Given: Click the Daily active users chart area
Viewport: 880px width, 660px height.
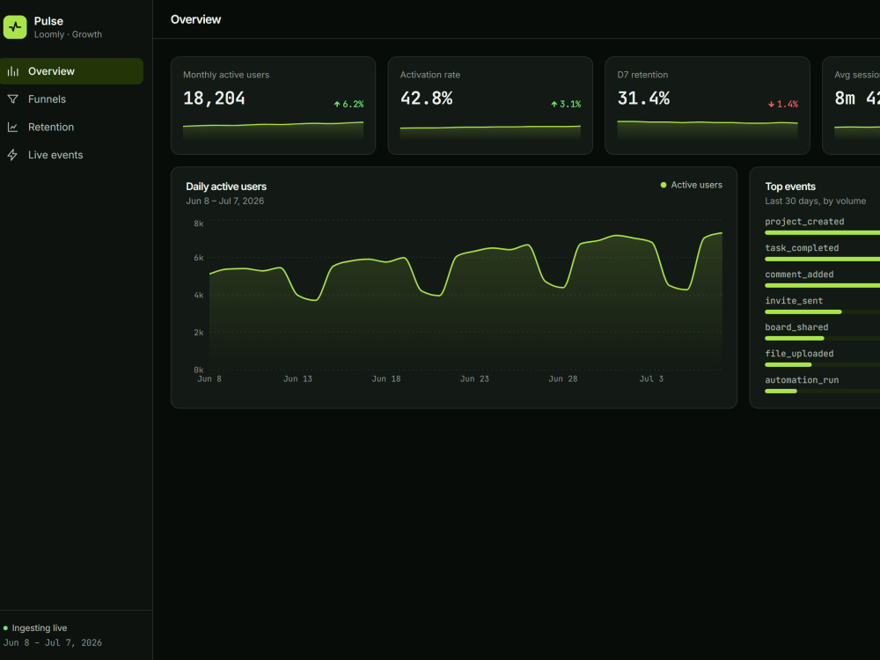Looking at the screenshot, I should tap(466, 297).
